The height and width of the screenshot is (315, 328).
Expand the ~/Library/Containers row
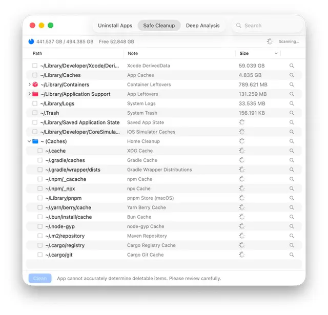[29, 84]
